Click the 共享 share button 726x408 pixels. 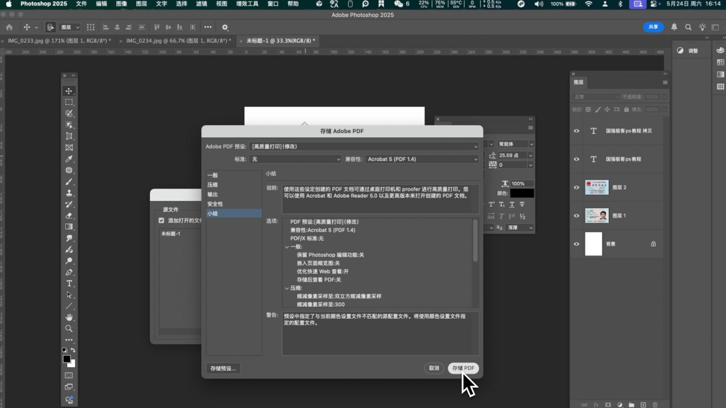point(653,27)
